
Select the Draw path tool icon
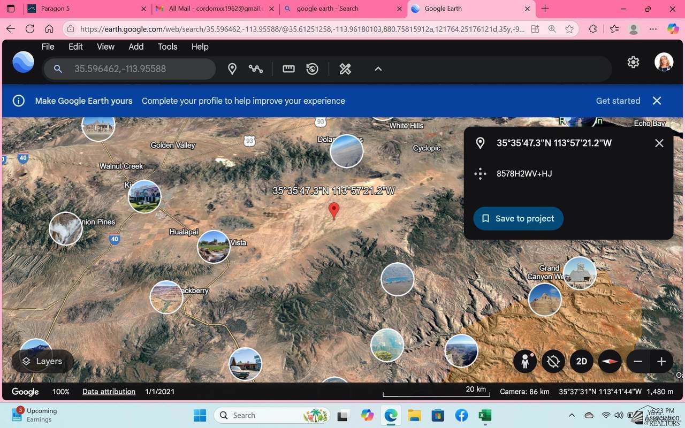click(x=256, y=69)
